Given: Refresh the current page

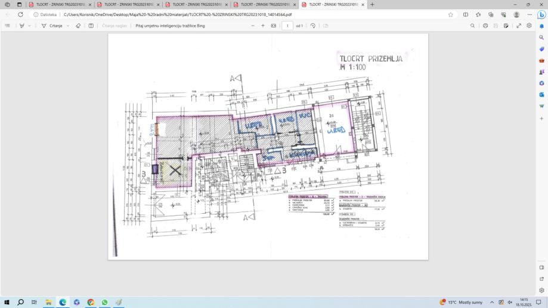Looking at the screenshot, I should pos(21,15).
